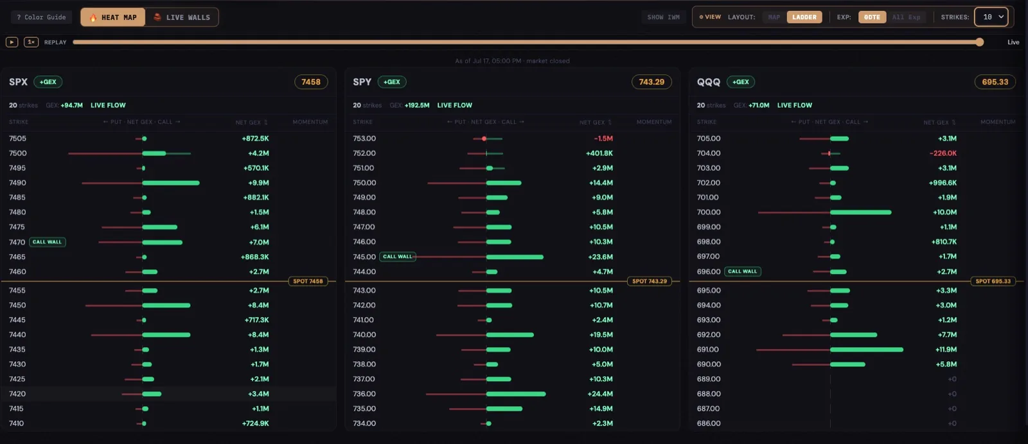The image size is (1028, 444).
Task: Click the QQQ +GEX badge
Action: [741, 82]
